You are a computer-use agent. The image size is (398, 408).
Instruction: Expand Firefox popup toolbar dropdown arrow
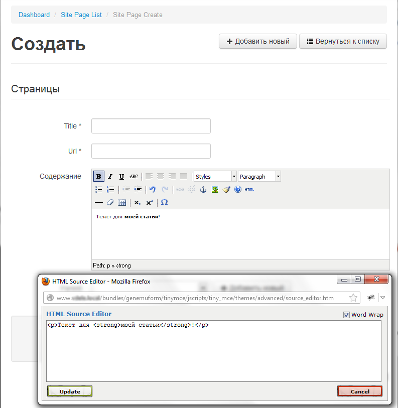382,298
